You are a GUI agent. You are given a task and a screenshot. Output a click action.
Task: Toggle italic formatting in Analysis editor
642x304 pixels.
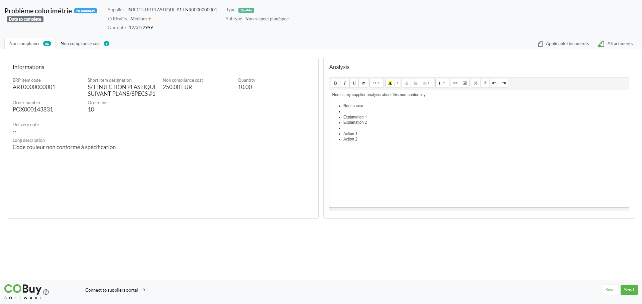point(345,83)
